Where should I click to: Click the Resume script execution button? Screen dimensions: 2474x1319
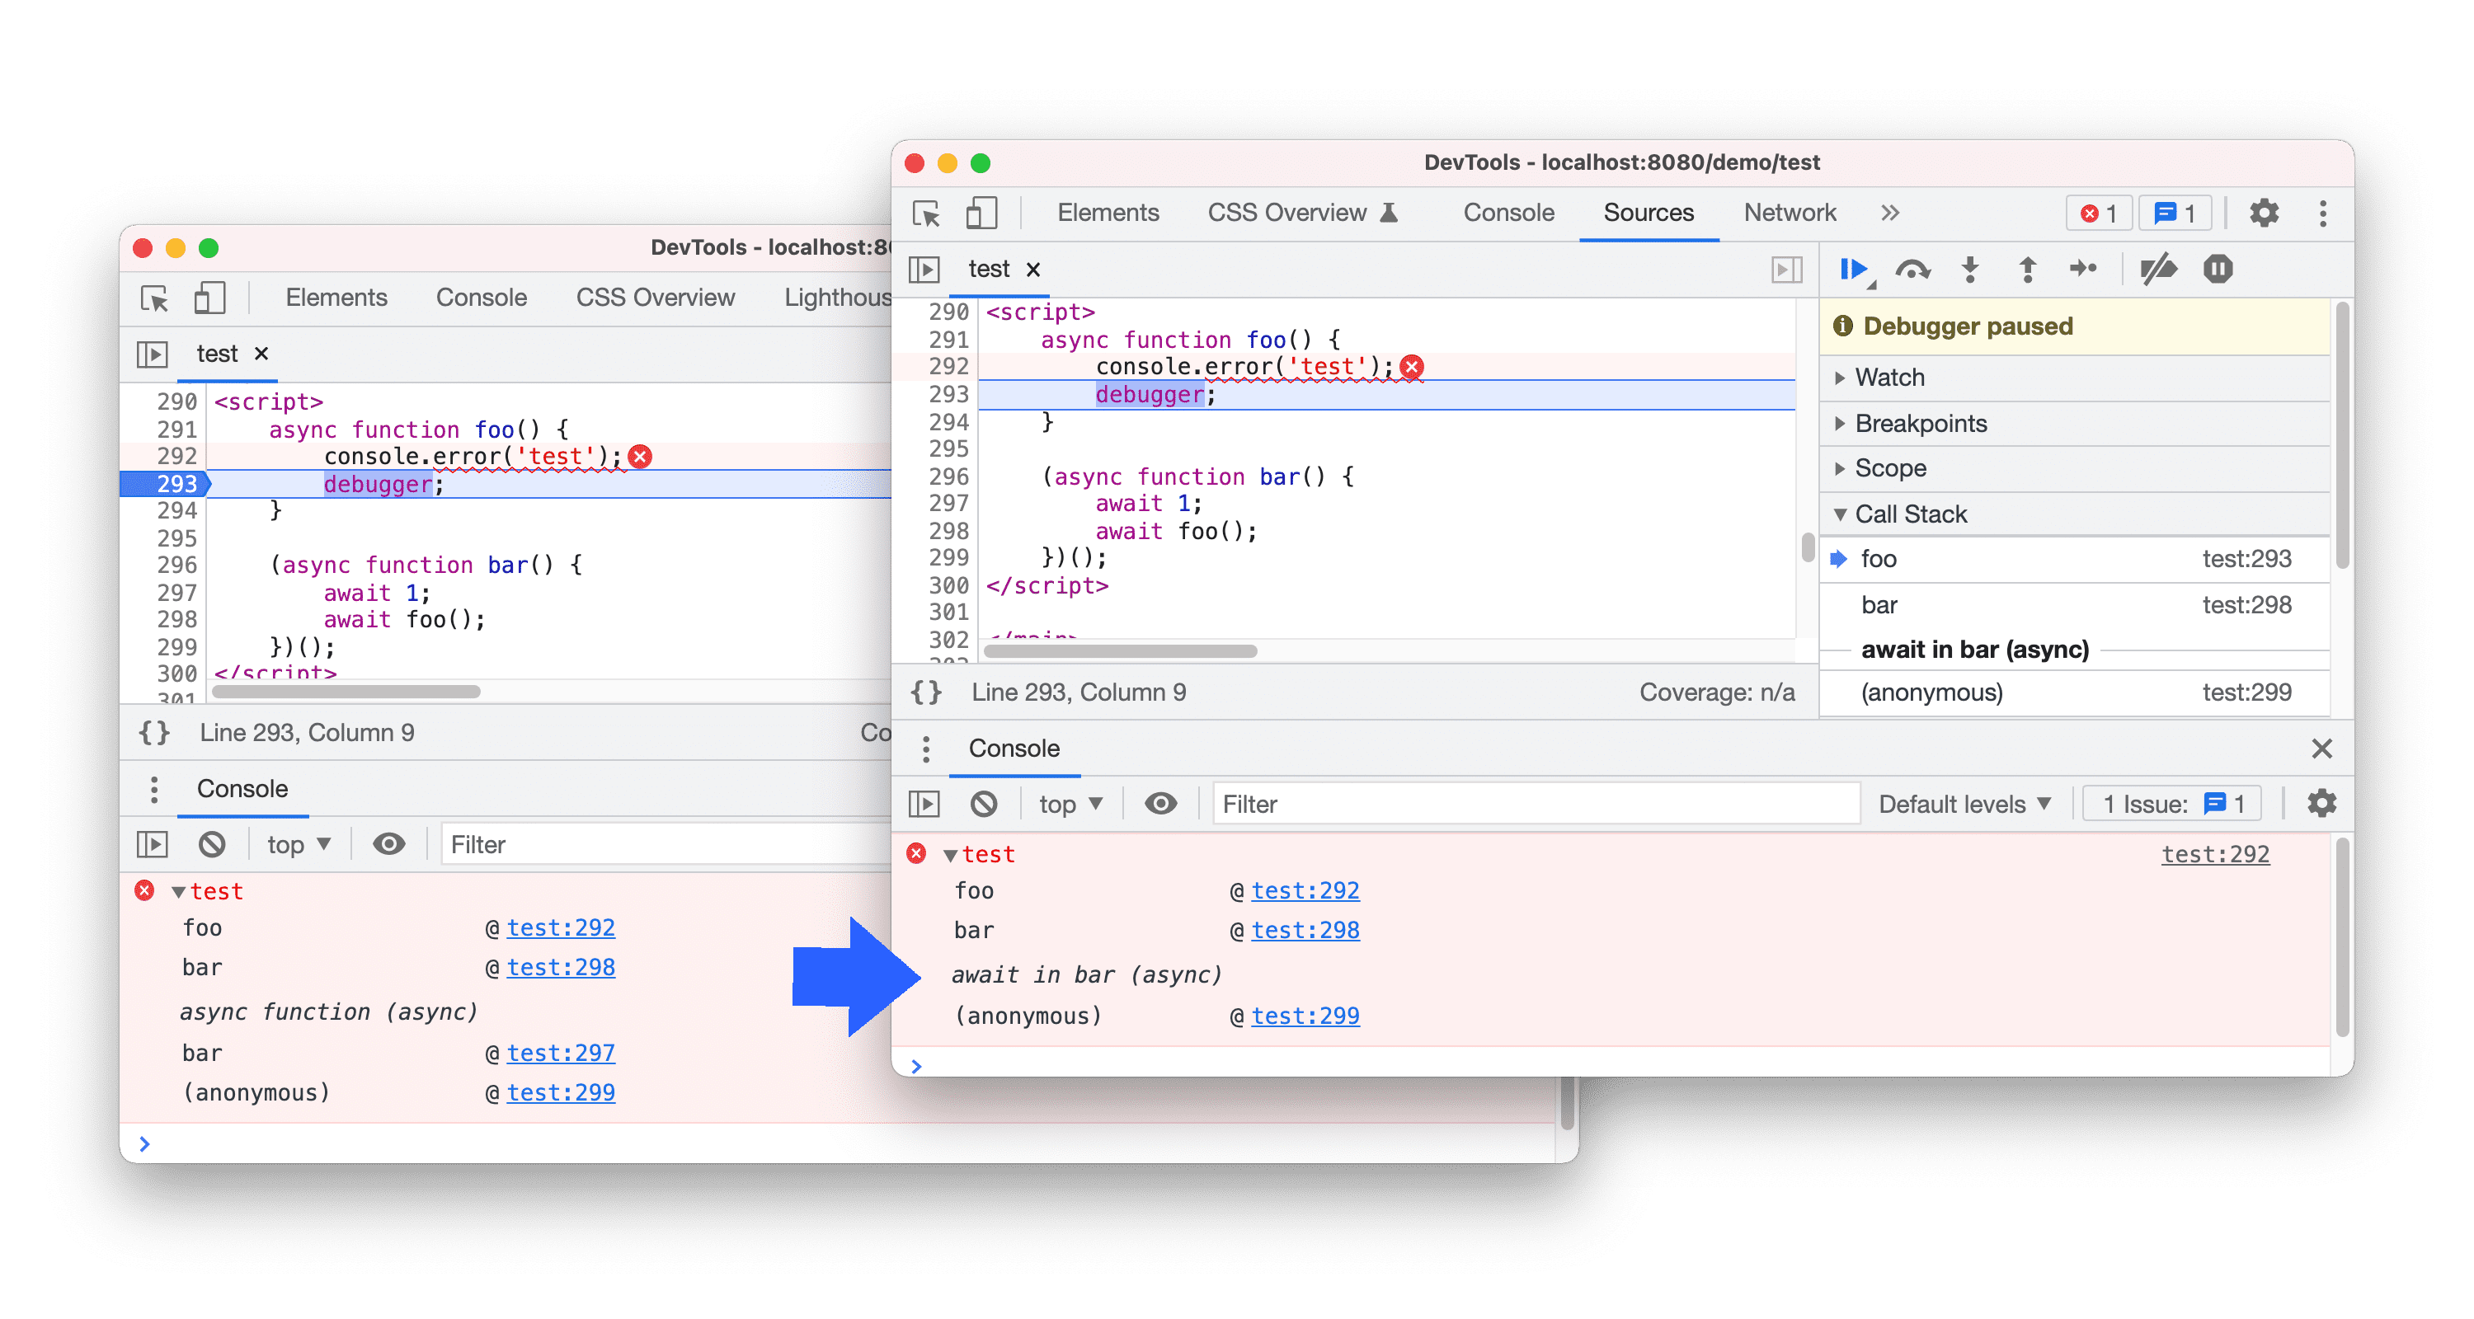[1855, 269]
